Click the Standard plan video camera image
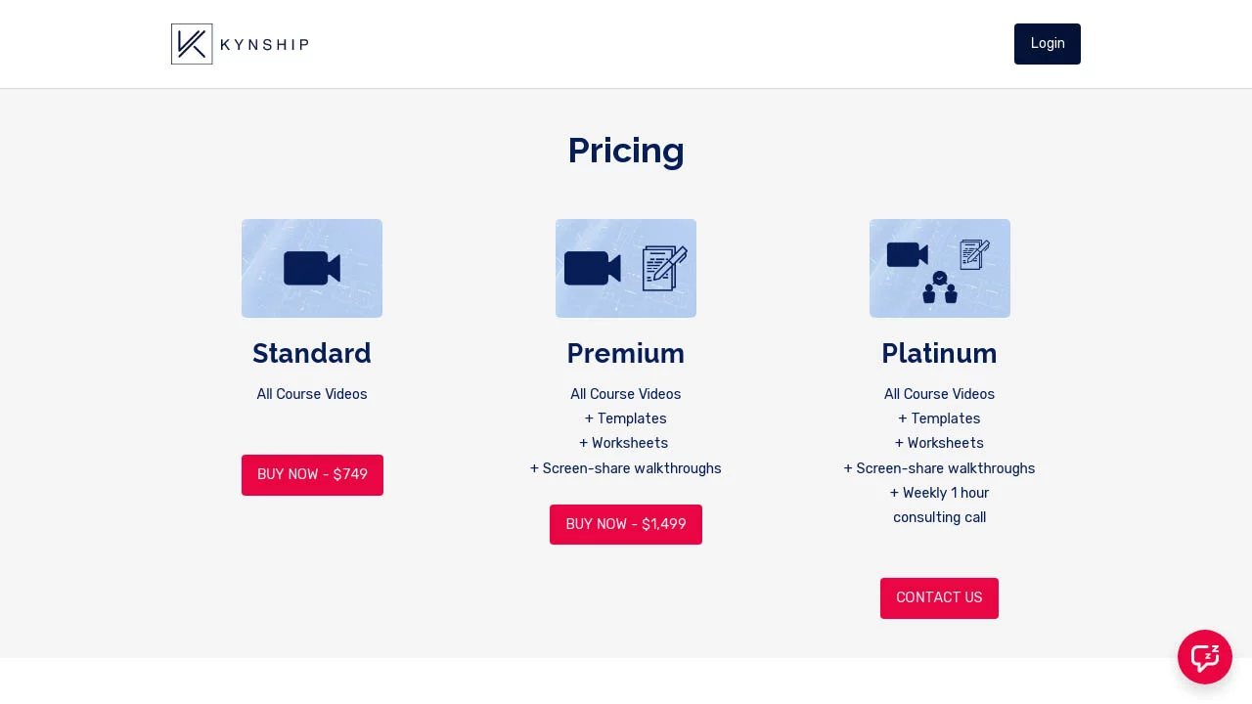The image size is (1252, 704). pyautogui.click(x=312, y=268)
